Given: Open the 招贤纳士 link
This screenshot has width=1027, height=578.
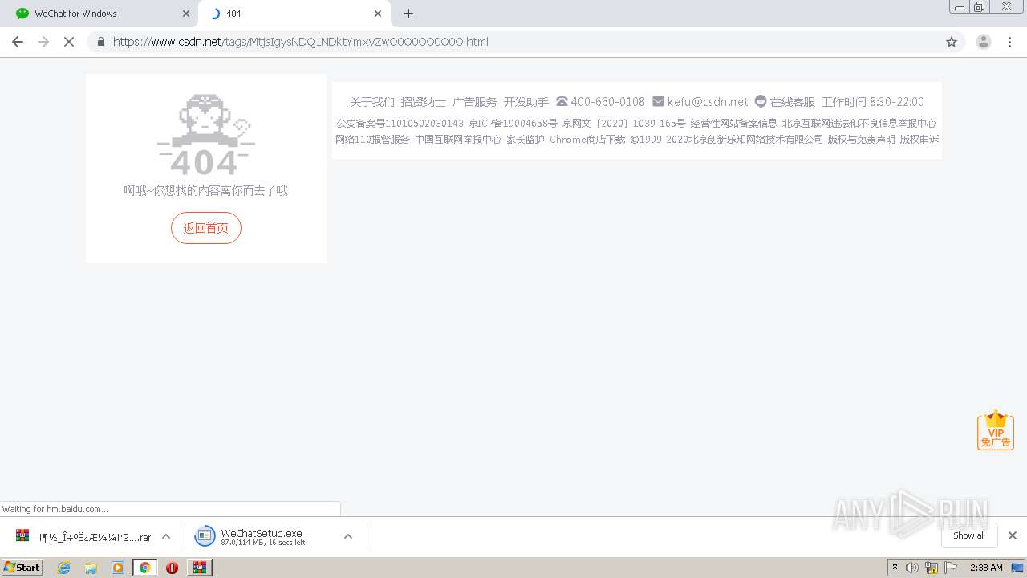Looking at the screenshot, I should [424, 102].
